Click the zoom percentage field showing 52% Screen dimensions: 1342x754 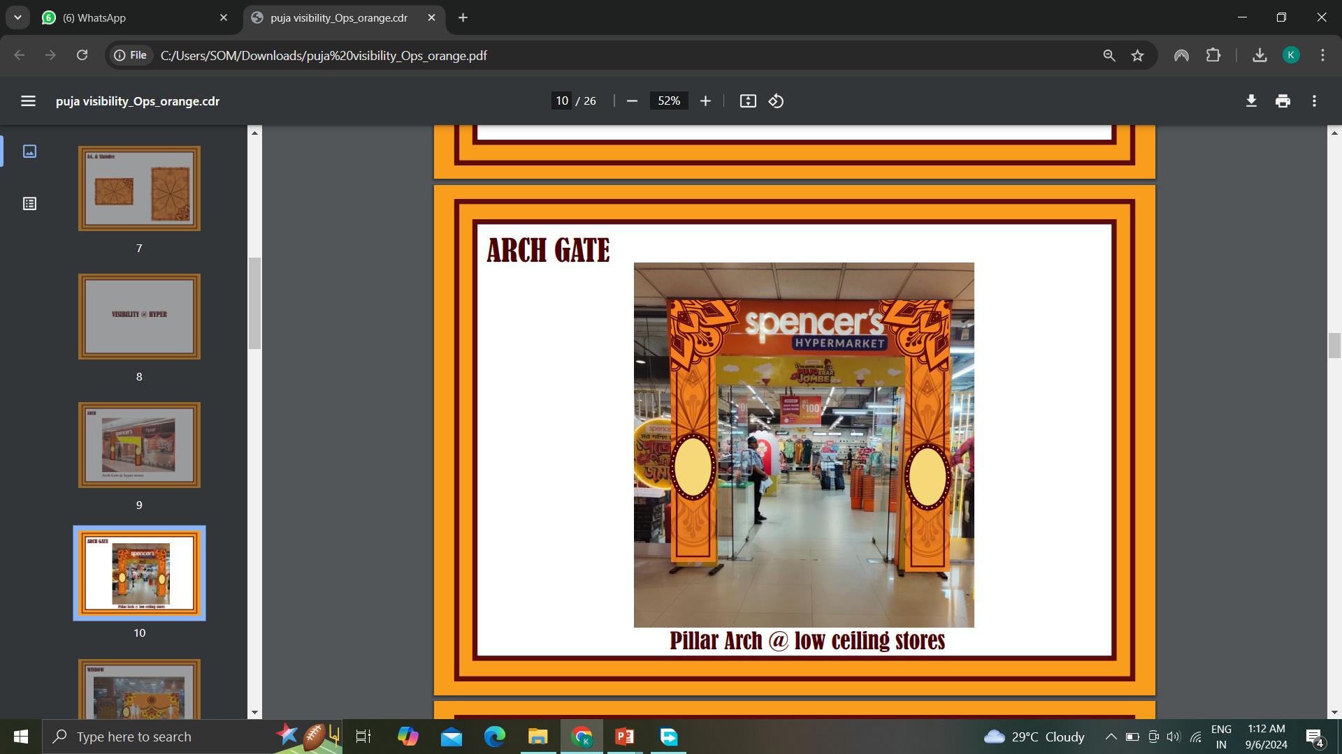pos(668,101)
